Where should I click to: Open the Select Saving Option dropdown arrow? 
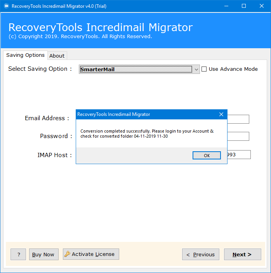coord(196,70)
